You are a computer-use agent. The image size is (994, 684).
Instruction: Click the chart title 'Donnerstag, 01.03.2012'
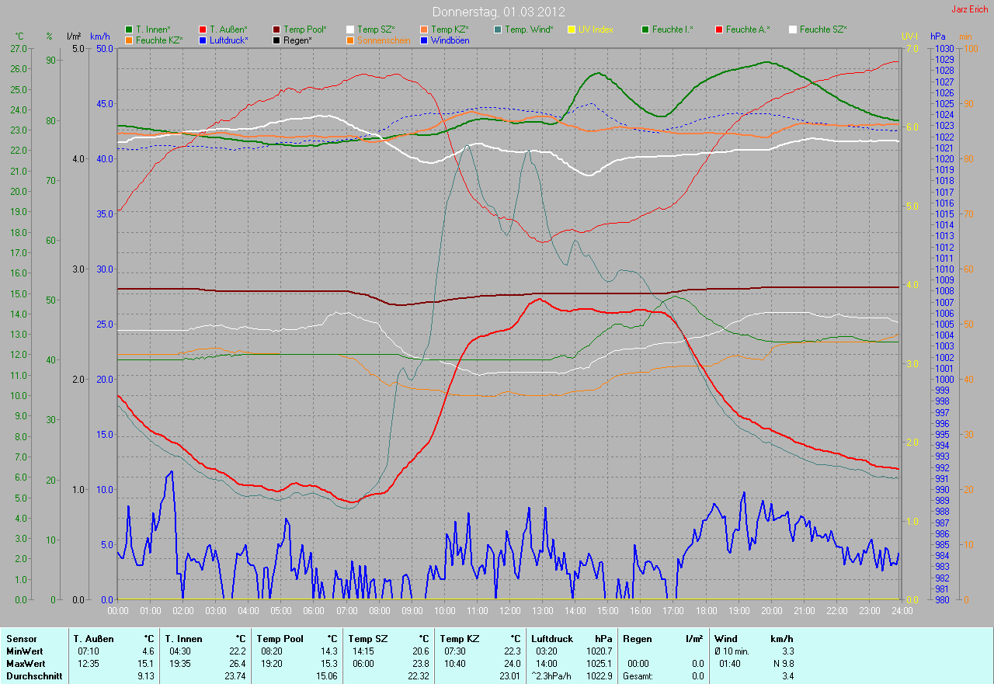point(498,12)
